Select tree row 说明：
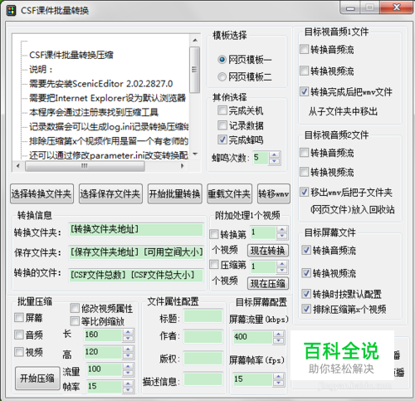This screenshot has width=415, height=401. 41,69
